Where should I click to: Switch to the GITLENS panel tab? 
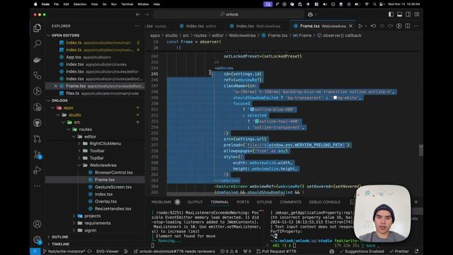tap(264, 202)
